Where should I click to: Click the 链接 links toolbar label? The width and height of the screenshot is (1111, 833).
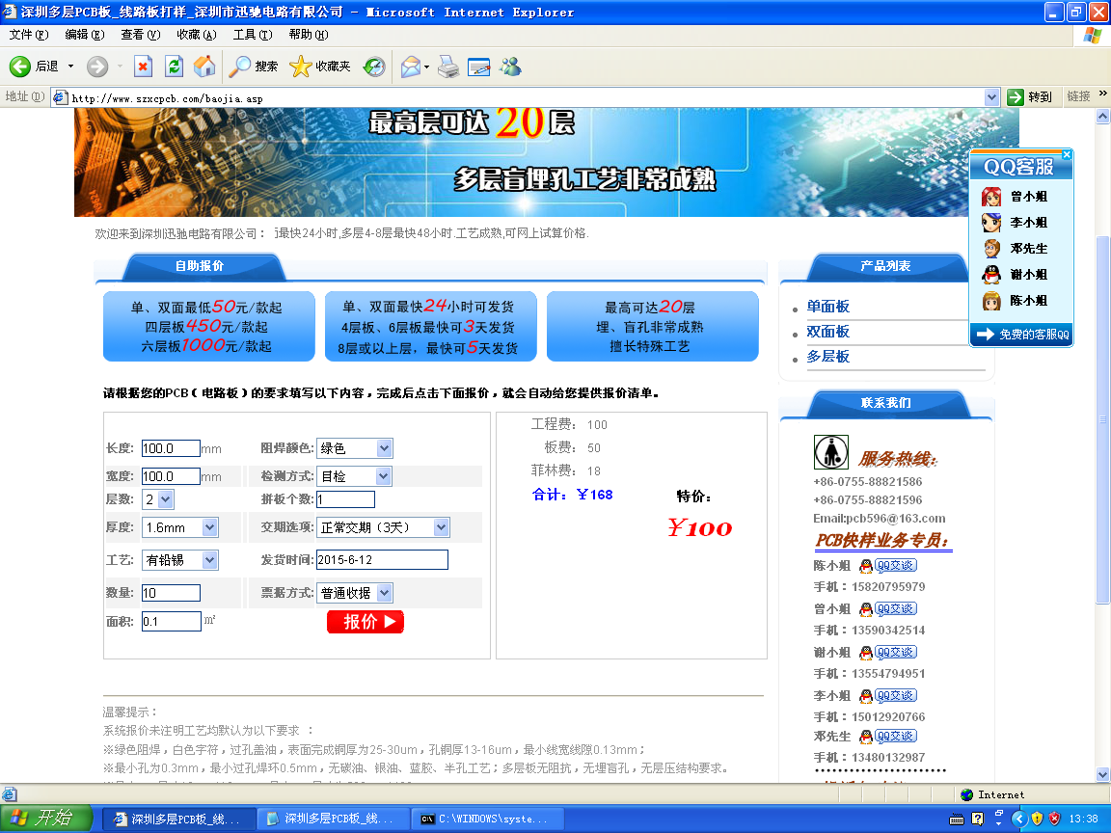pyautogui.click(x=1078, y=96)
